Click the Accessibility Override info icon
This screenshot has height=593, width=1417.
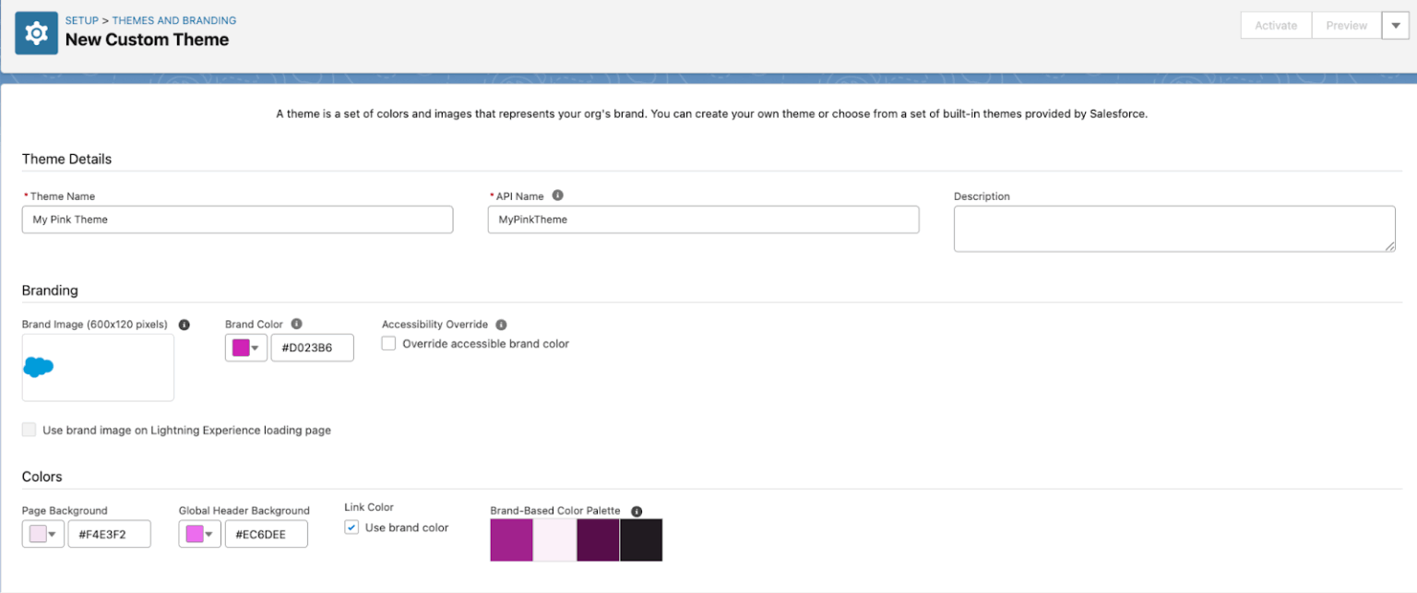(501, 325)
